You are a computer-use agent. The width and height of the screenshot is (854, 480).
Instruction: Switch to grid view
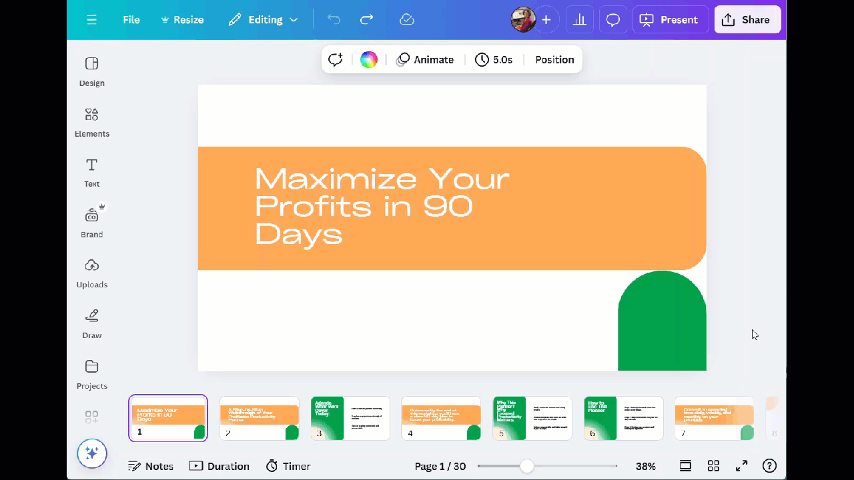click(x=713, y=466)
